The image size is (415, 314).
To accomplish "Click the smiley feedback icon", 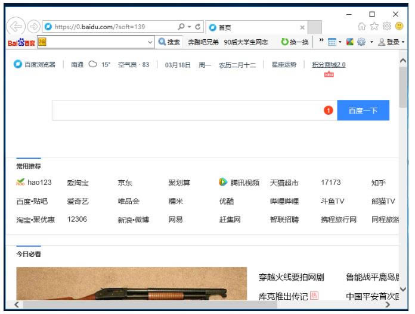I will [399, 27].
